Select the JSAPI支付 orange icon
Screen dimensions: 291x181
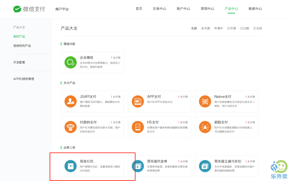[71, 101]
